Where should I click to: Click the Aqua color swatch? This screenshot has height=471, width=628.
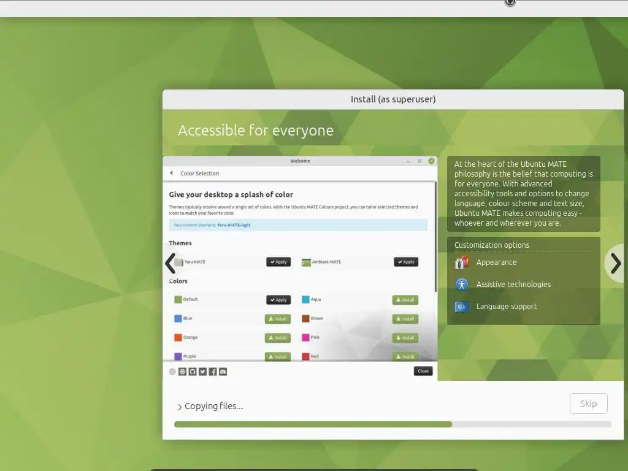(x=305, y=299)
